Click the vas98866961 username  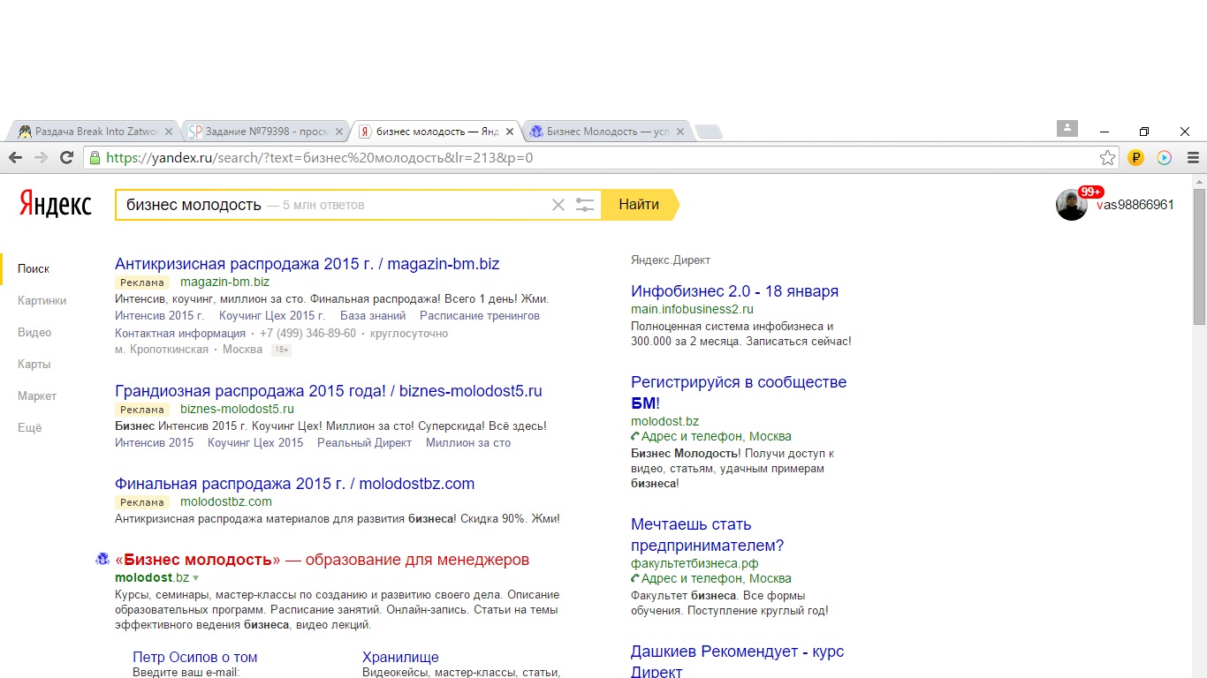click(1135, 205)
